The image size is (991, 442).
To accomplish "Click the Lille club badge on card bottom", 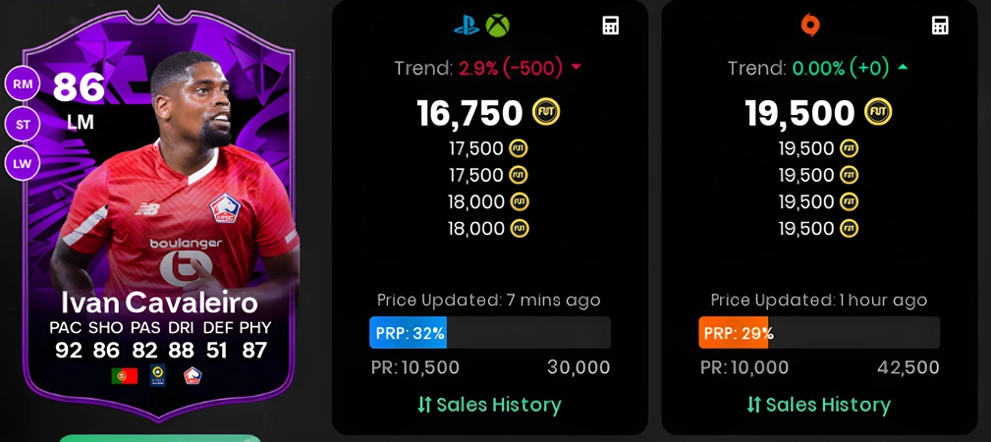I will pos(193,375).
